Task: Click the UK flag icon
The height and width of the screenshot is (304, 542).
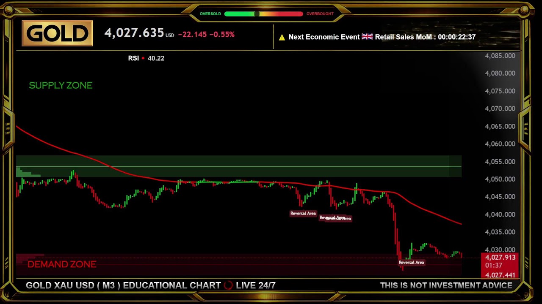Action: point(367,37)
